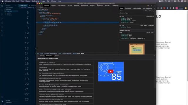
Task: Open Chrome Extensions puzzle icon
Action: coord(174,8)
